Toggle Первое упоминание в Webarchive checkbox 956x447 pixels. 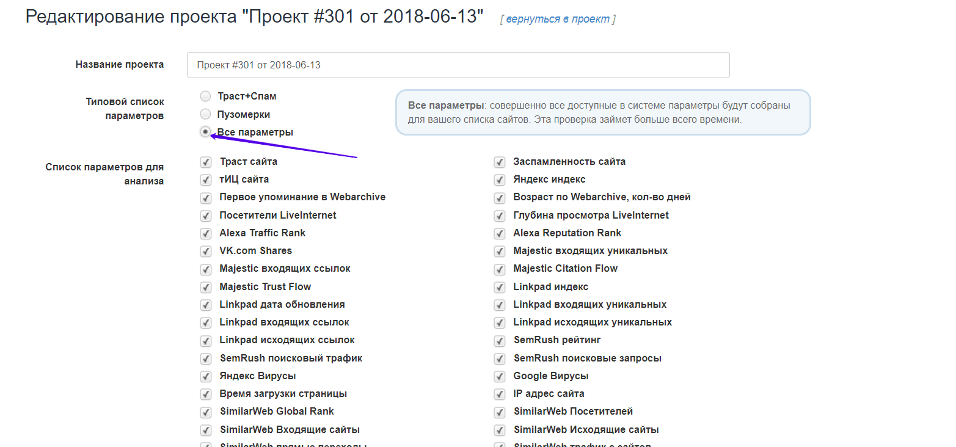(x=206, y=197)
